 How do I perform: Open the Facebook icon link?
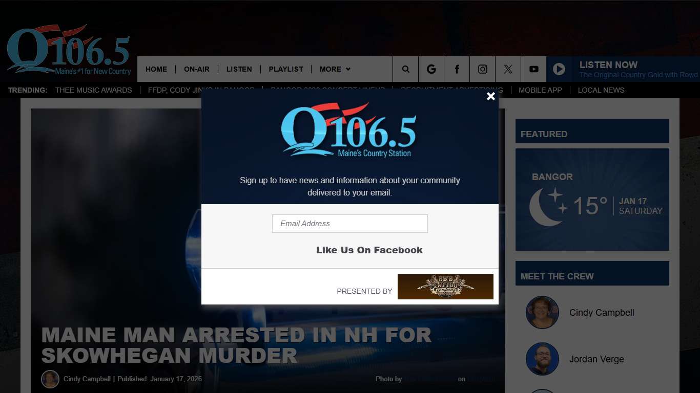[457, 69]
